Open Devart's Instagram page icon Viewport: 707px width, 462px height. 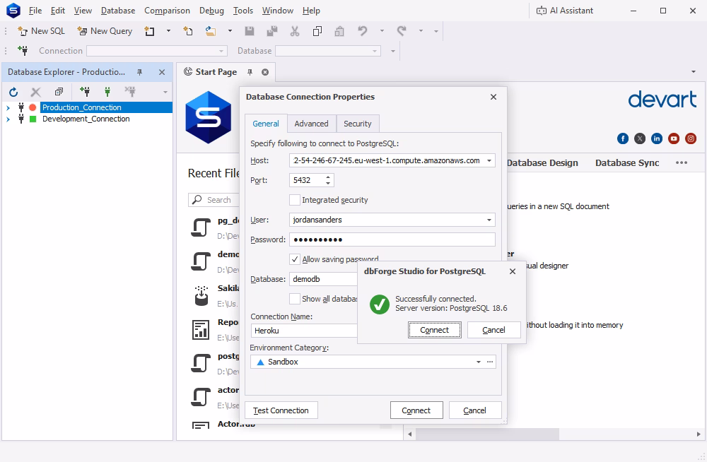click(691, 138)
